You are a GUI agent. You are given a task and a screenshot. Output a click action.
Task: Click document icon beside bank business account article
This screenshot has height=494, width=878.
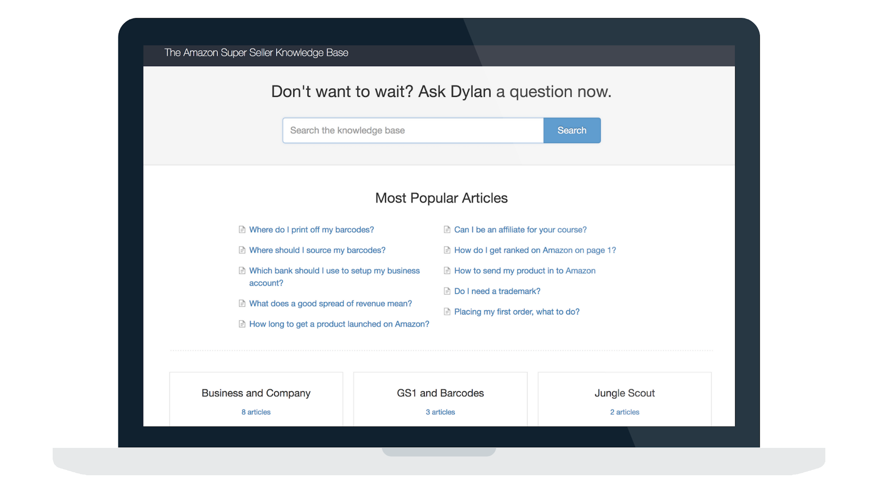tap(242, 270)
